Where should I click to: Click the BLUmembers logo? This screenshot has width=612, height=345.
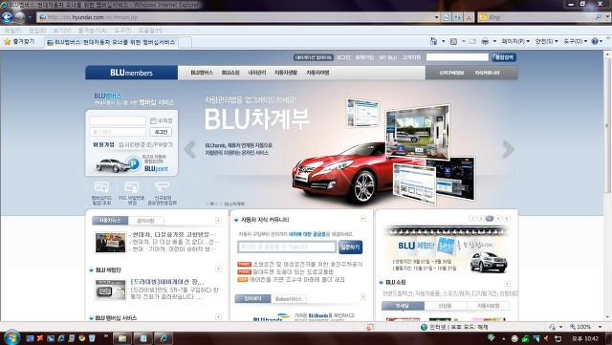click(x=132, y=73)
